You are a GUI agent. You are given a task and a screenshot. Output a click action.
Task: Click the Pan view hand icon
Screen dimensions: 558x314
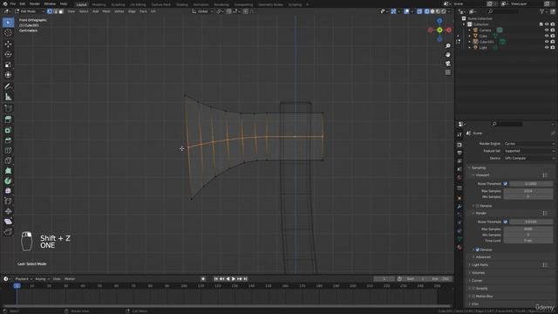447,54
